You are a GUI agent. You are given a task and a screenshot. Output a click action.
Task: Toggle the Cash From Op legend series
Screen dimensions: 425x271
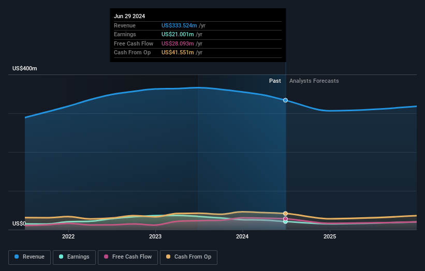(x=188, y=257)
